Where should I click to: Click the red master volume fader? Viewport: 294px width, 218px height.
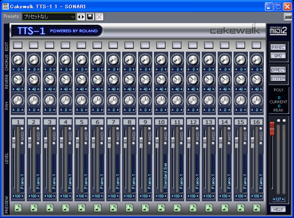272,129
